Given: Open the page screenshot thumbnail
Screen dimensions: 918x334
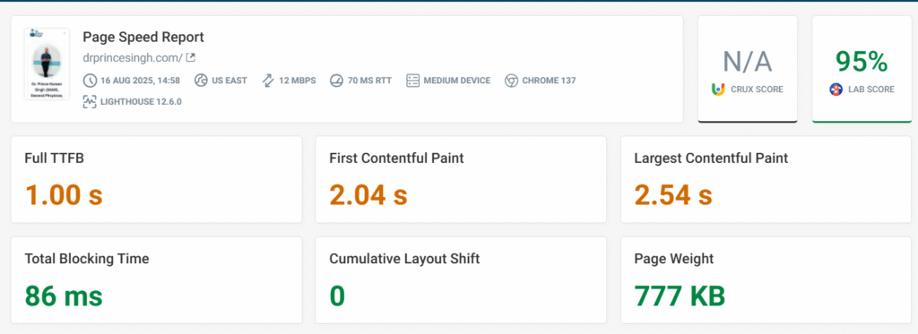Looking at the screenshot, I should (47, 64).
